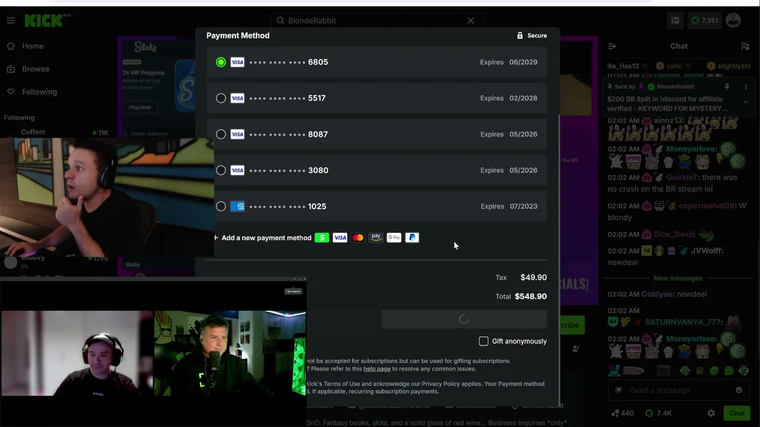This screenshot has height=427, width=760.
Task: Choose the Visa icon under new payment method
Action: pyautogui.click(x=340, y=238)
